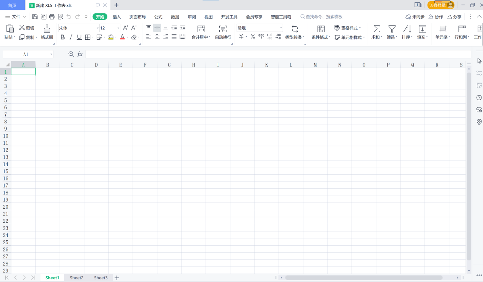
Task: Click the Save icon in quick access toolbar
Action: (35, 17)
